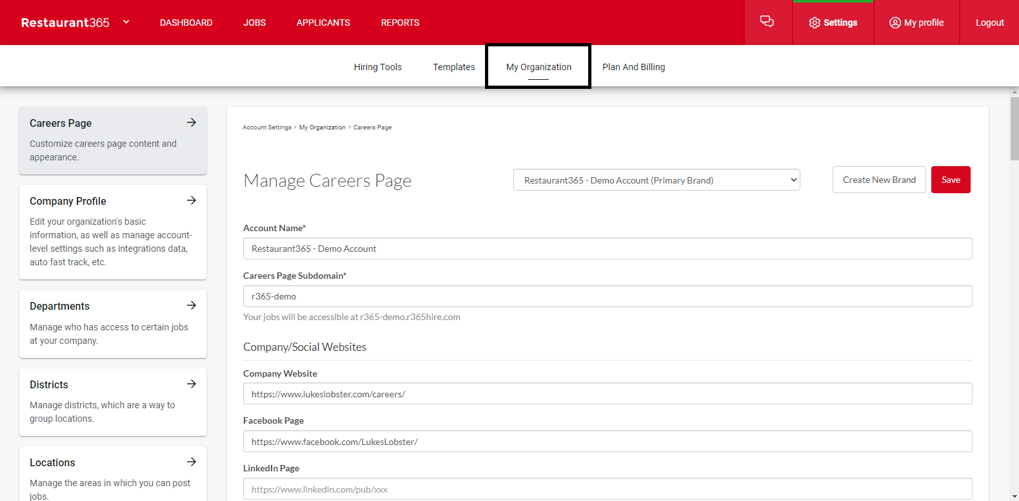Click the LinkedIn Page input field
The height and width of the screenshot is (501, 1019).
608,489
